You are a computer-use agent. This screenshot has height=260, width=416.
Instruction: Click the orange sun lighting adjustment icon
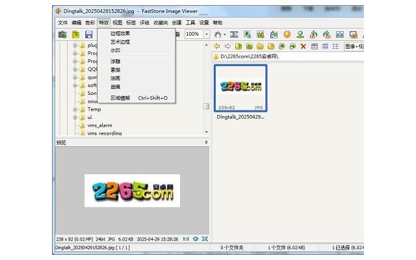point(287,34)
